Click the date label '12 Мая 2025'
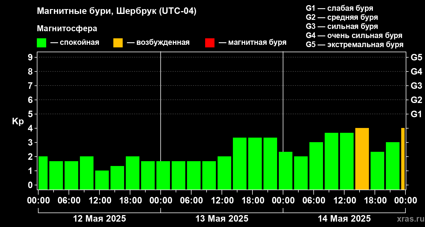The height and width of the screenshot is (227, 425). click(99, 218)
